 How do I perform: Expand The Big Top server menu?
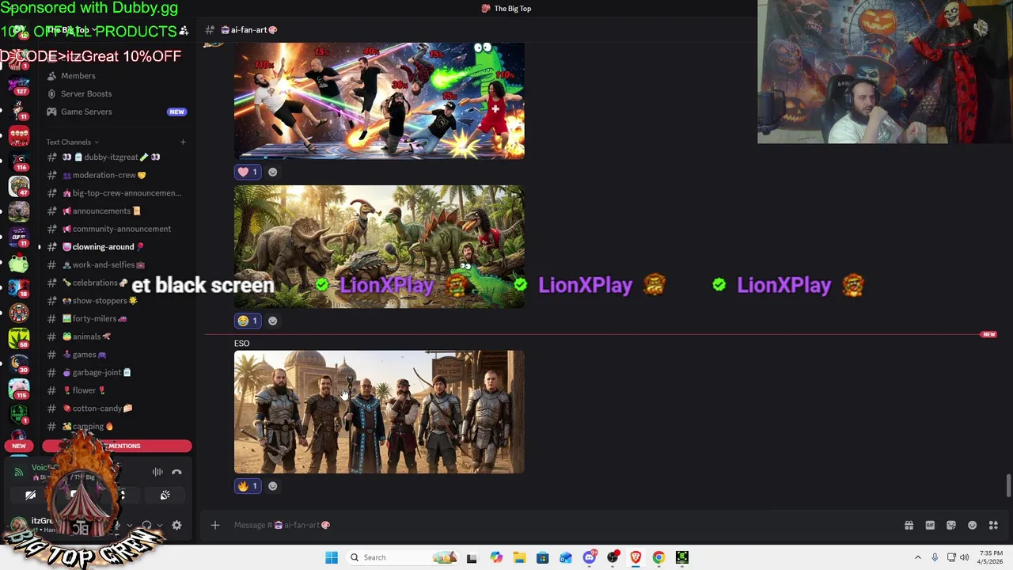tap(71, 30)
